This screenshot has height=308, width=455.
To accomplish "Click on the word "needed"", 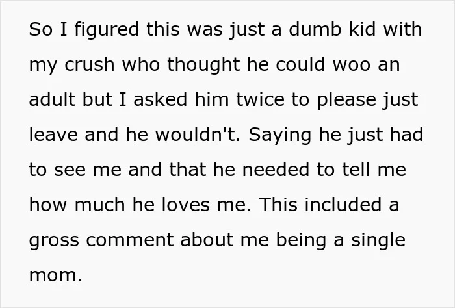I will click(x=276, y=170).
